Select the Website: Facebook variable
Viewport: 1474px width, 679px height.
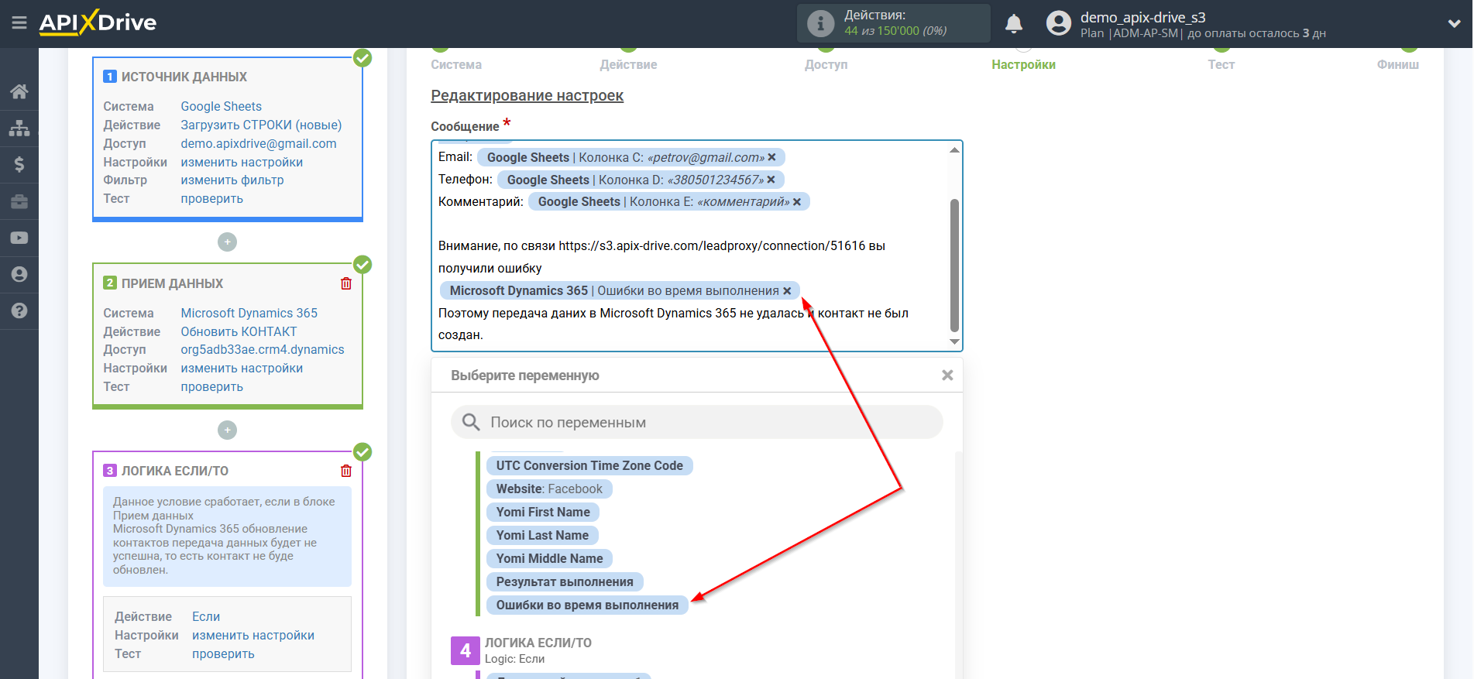click(x=549, y=489)
